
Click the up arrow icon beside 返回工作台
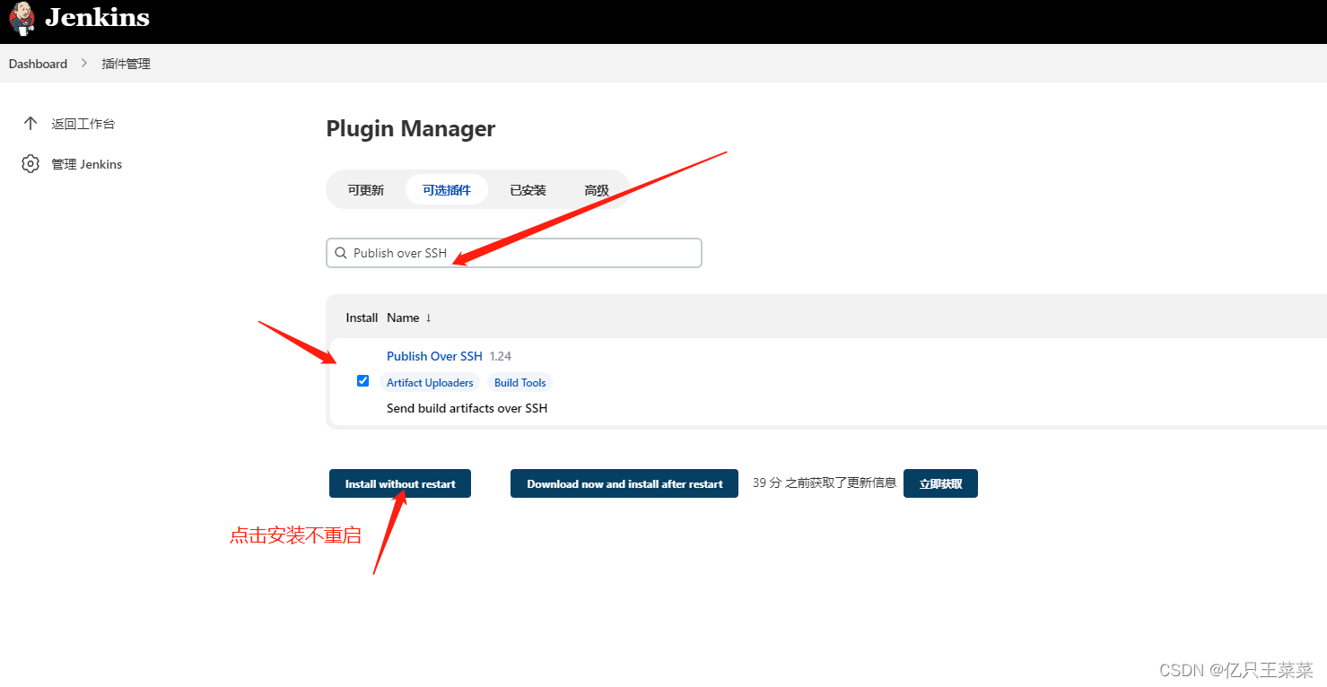click(31, 123)
